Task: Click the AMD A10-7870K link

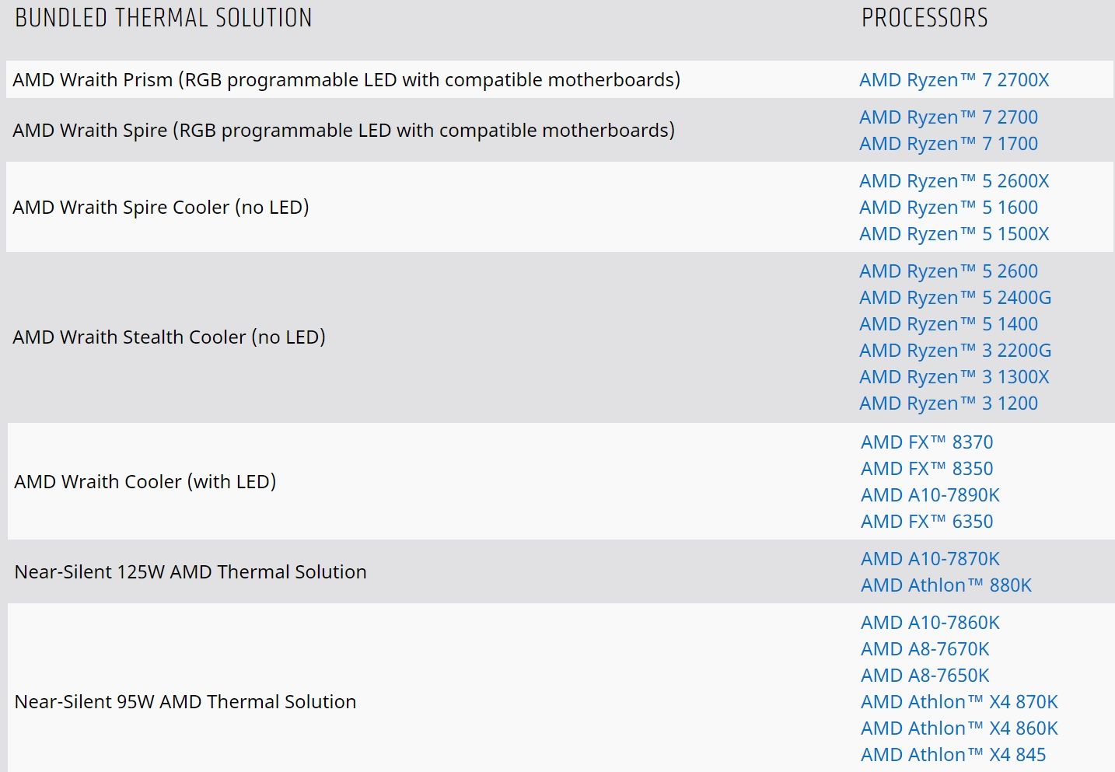Action: (x=930, y=559)
